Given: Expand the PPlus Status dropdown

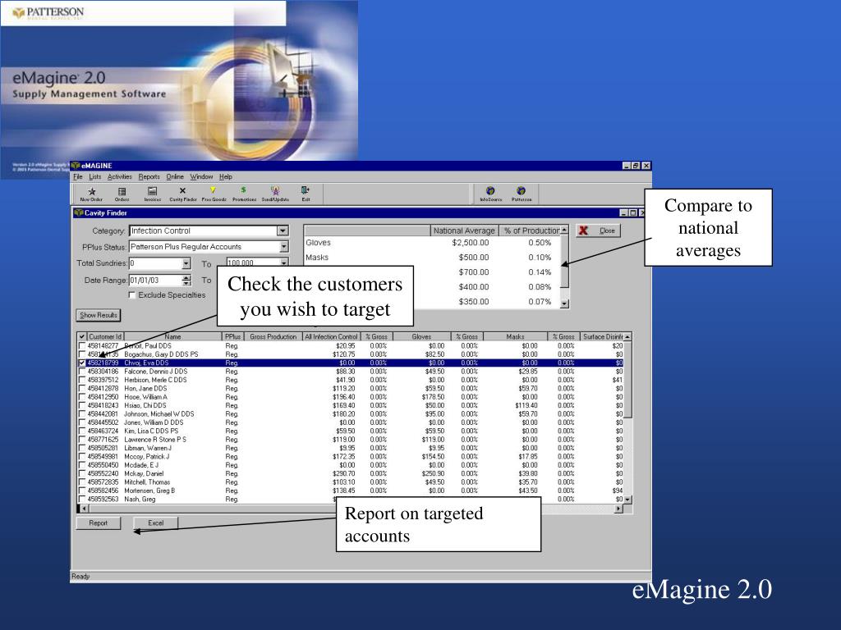Looking at the screenshot, I should [x=283, y=247].
